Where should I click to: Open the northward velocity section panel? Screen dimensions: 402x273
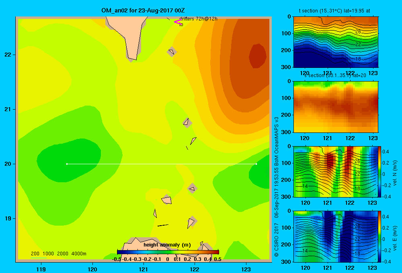tap(336, 171)
